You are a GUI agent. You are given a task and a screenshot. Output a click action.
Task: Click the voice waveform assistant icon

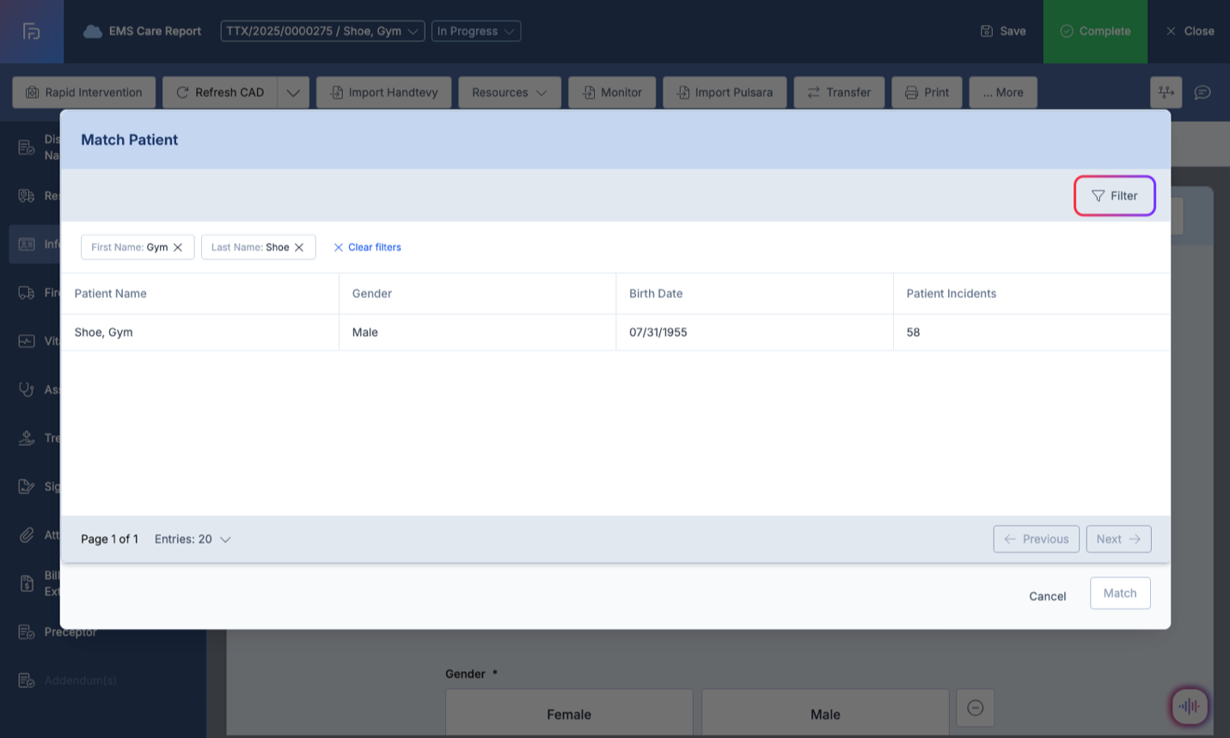coord(1190,707)
